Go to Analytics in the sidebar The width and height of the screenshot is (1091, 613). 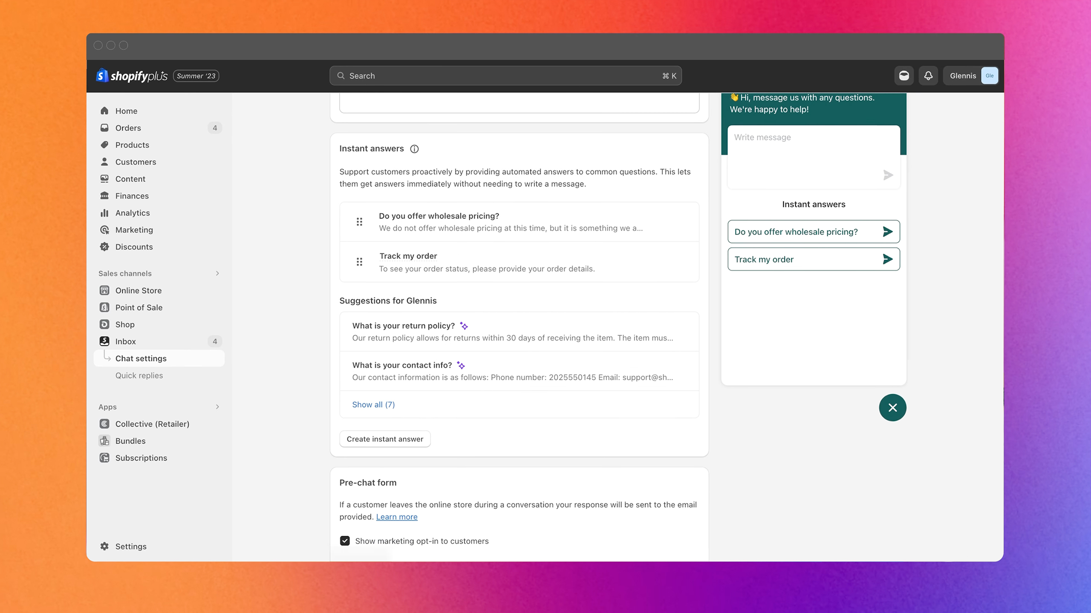pyautogui.click(x=133, y=213)
